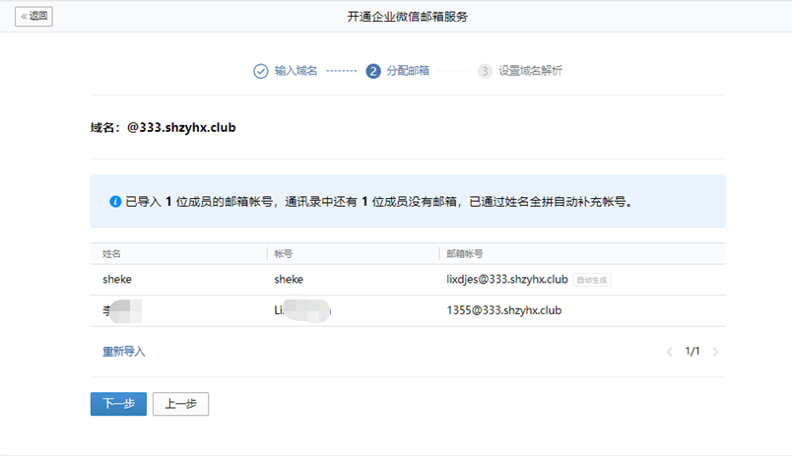
Task: Select the 设置域名解析 step label
Action: [x=530, y=71]
